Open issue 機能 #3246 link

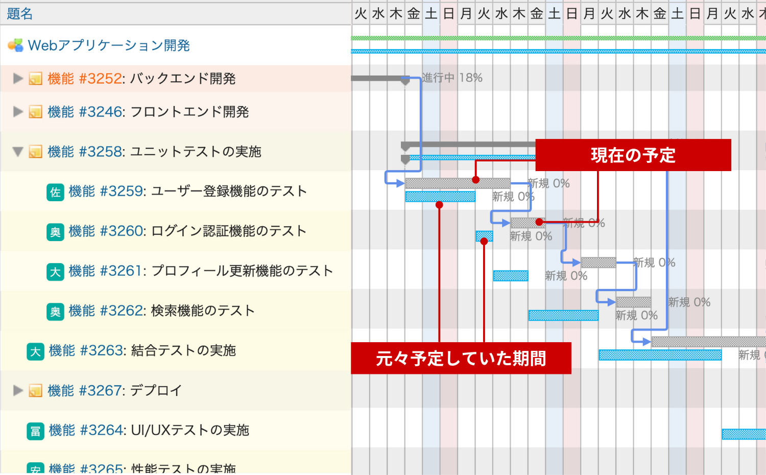point(85,112)
